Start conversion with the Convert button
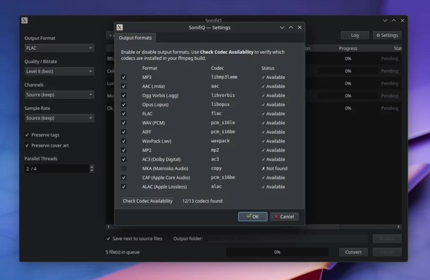 click(x=353, y=252)
